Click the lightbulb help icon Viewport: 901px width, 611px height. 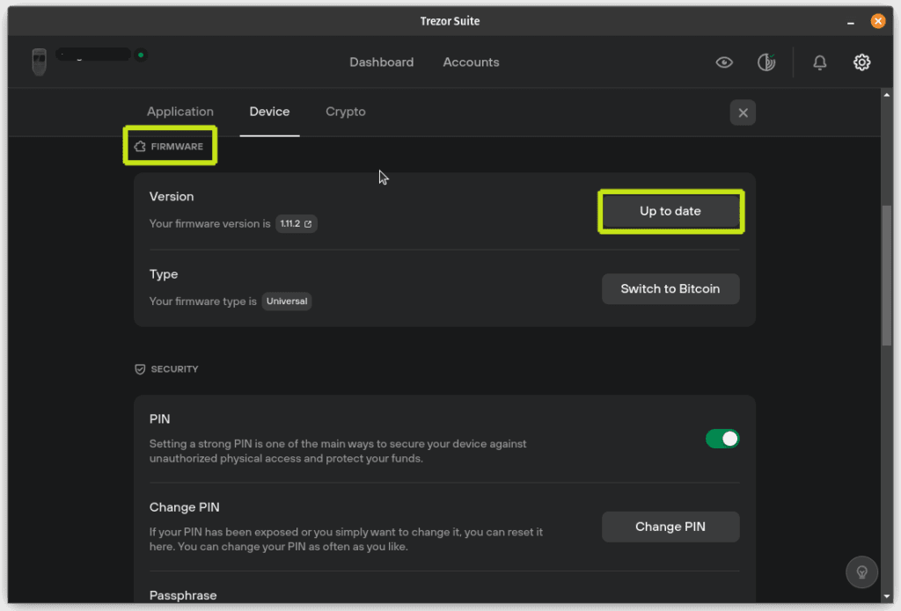[x=861, y=571]
